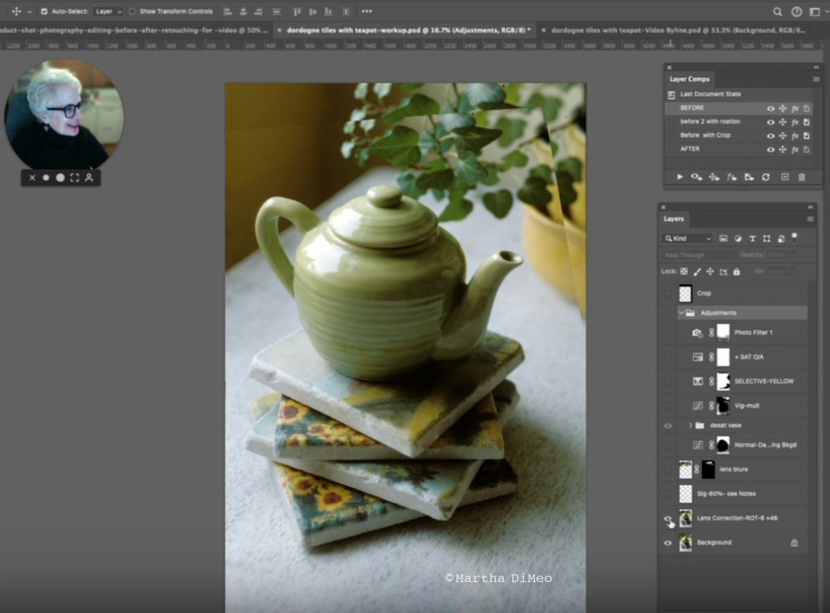Click the Align left edges icon
This screenshot has width=830, height=613.
[228, 12]
